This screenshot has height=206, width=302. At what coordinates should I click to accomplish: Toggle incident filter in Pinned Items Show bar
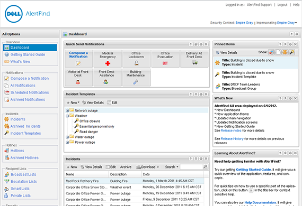coord(285,52)
